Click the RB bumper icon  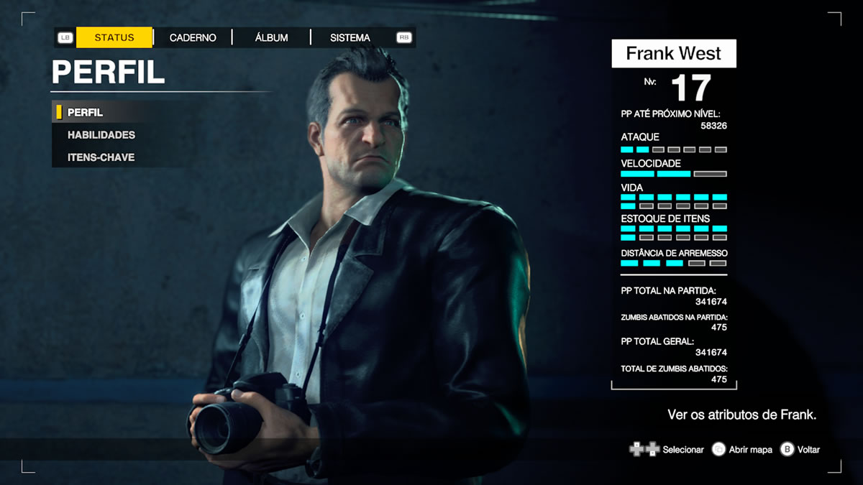coord(404,37)
